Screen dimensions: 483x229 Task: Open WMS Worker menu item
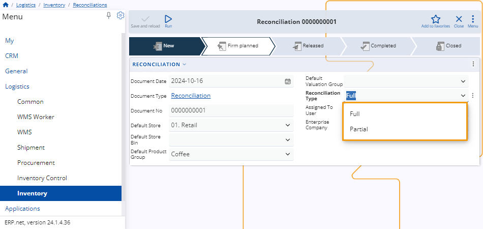point(36,117)
